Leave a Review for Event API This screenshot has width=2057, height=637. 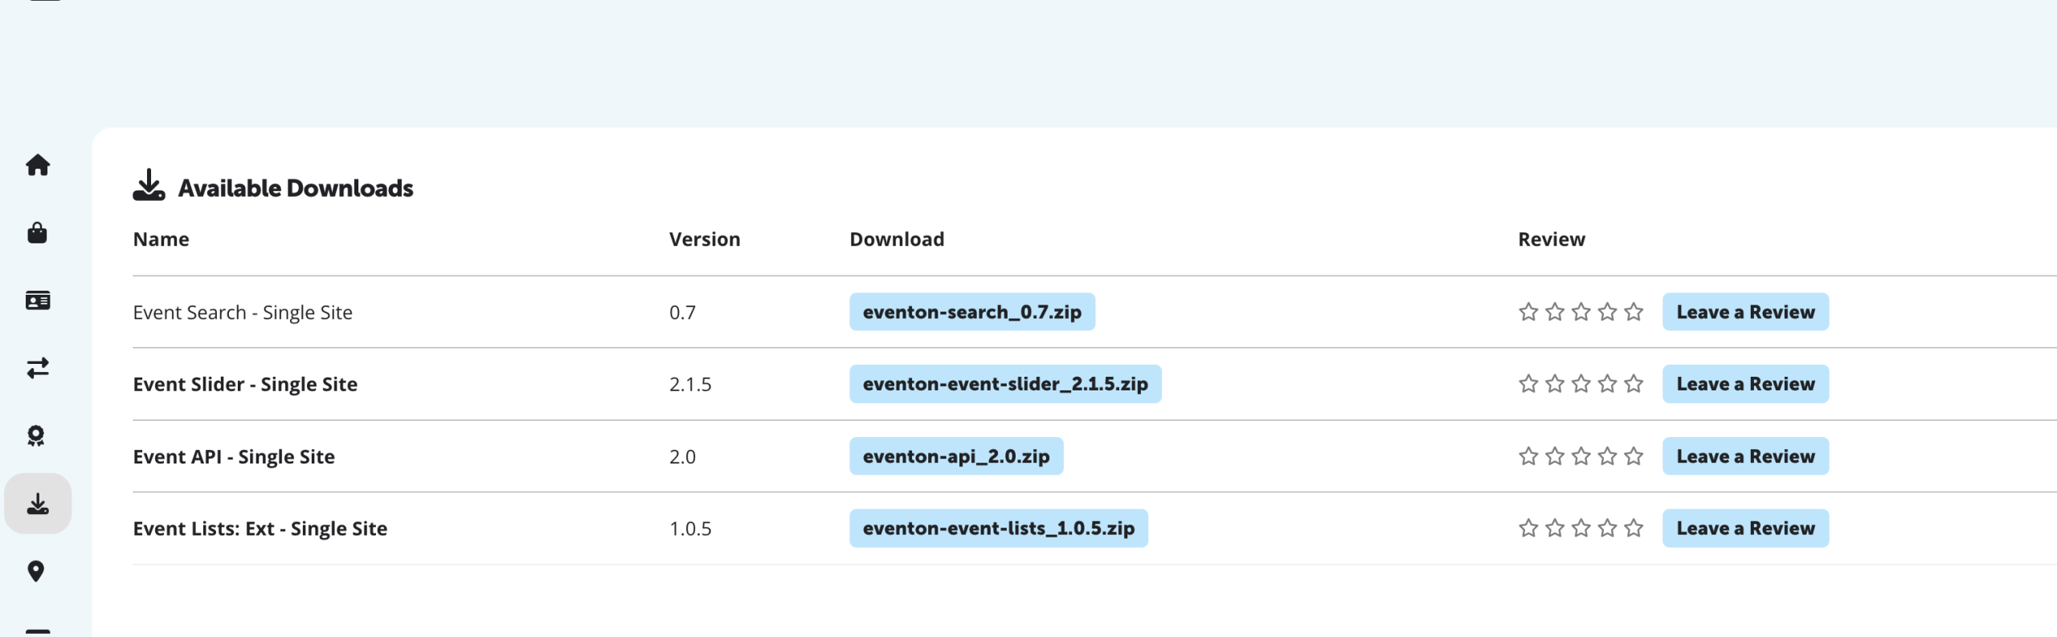point(1744,456)
